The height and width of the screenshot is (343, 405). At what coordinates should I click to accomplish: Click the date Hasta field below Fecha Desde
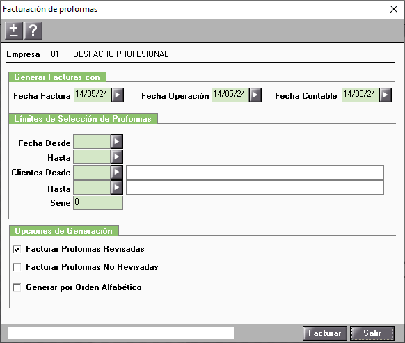coord(92,157)
